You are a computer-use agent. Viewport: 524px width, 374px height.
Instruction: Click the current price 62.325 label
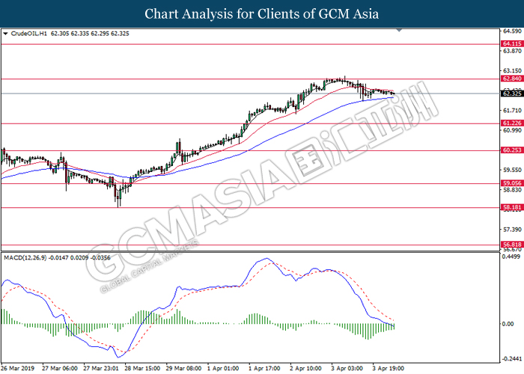tap(511, 93)
